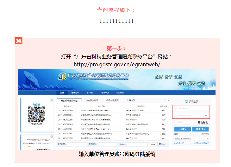
Task: Open 信息公开 in the navigation bar
Action: [x=75, y=93]
